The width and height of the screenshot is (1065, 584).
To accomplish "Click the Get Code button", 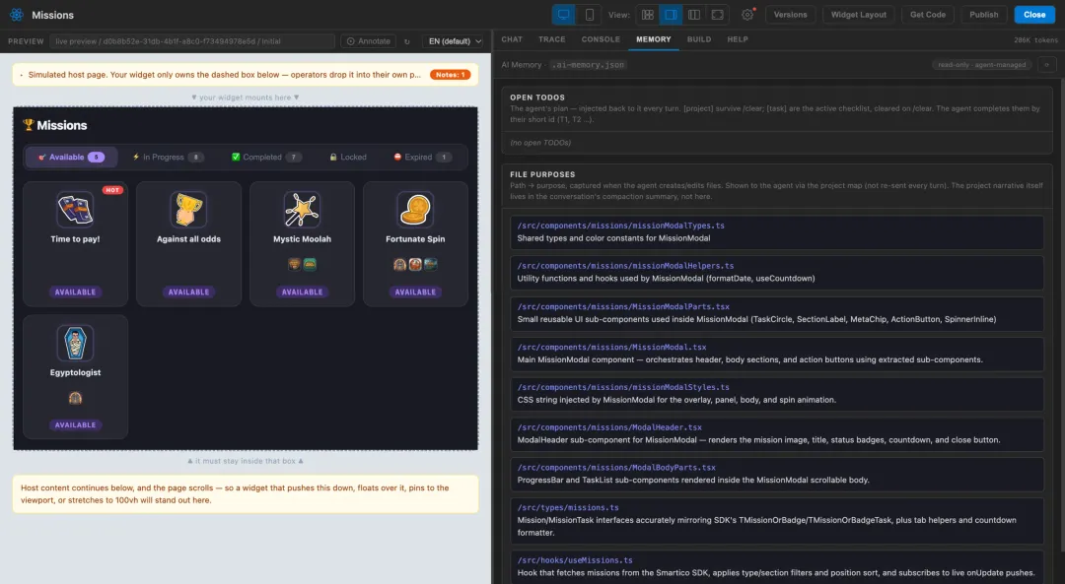I will [928, 14].
